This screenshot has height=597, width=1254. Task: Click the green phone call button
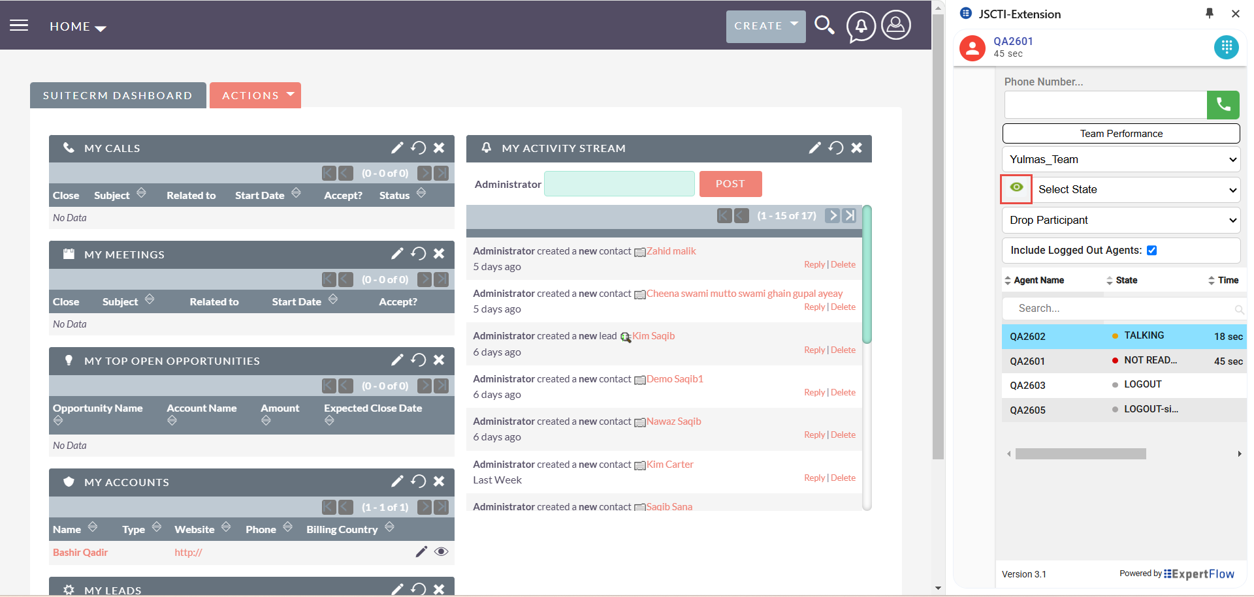click(1223, 105)
